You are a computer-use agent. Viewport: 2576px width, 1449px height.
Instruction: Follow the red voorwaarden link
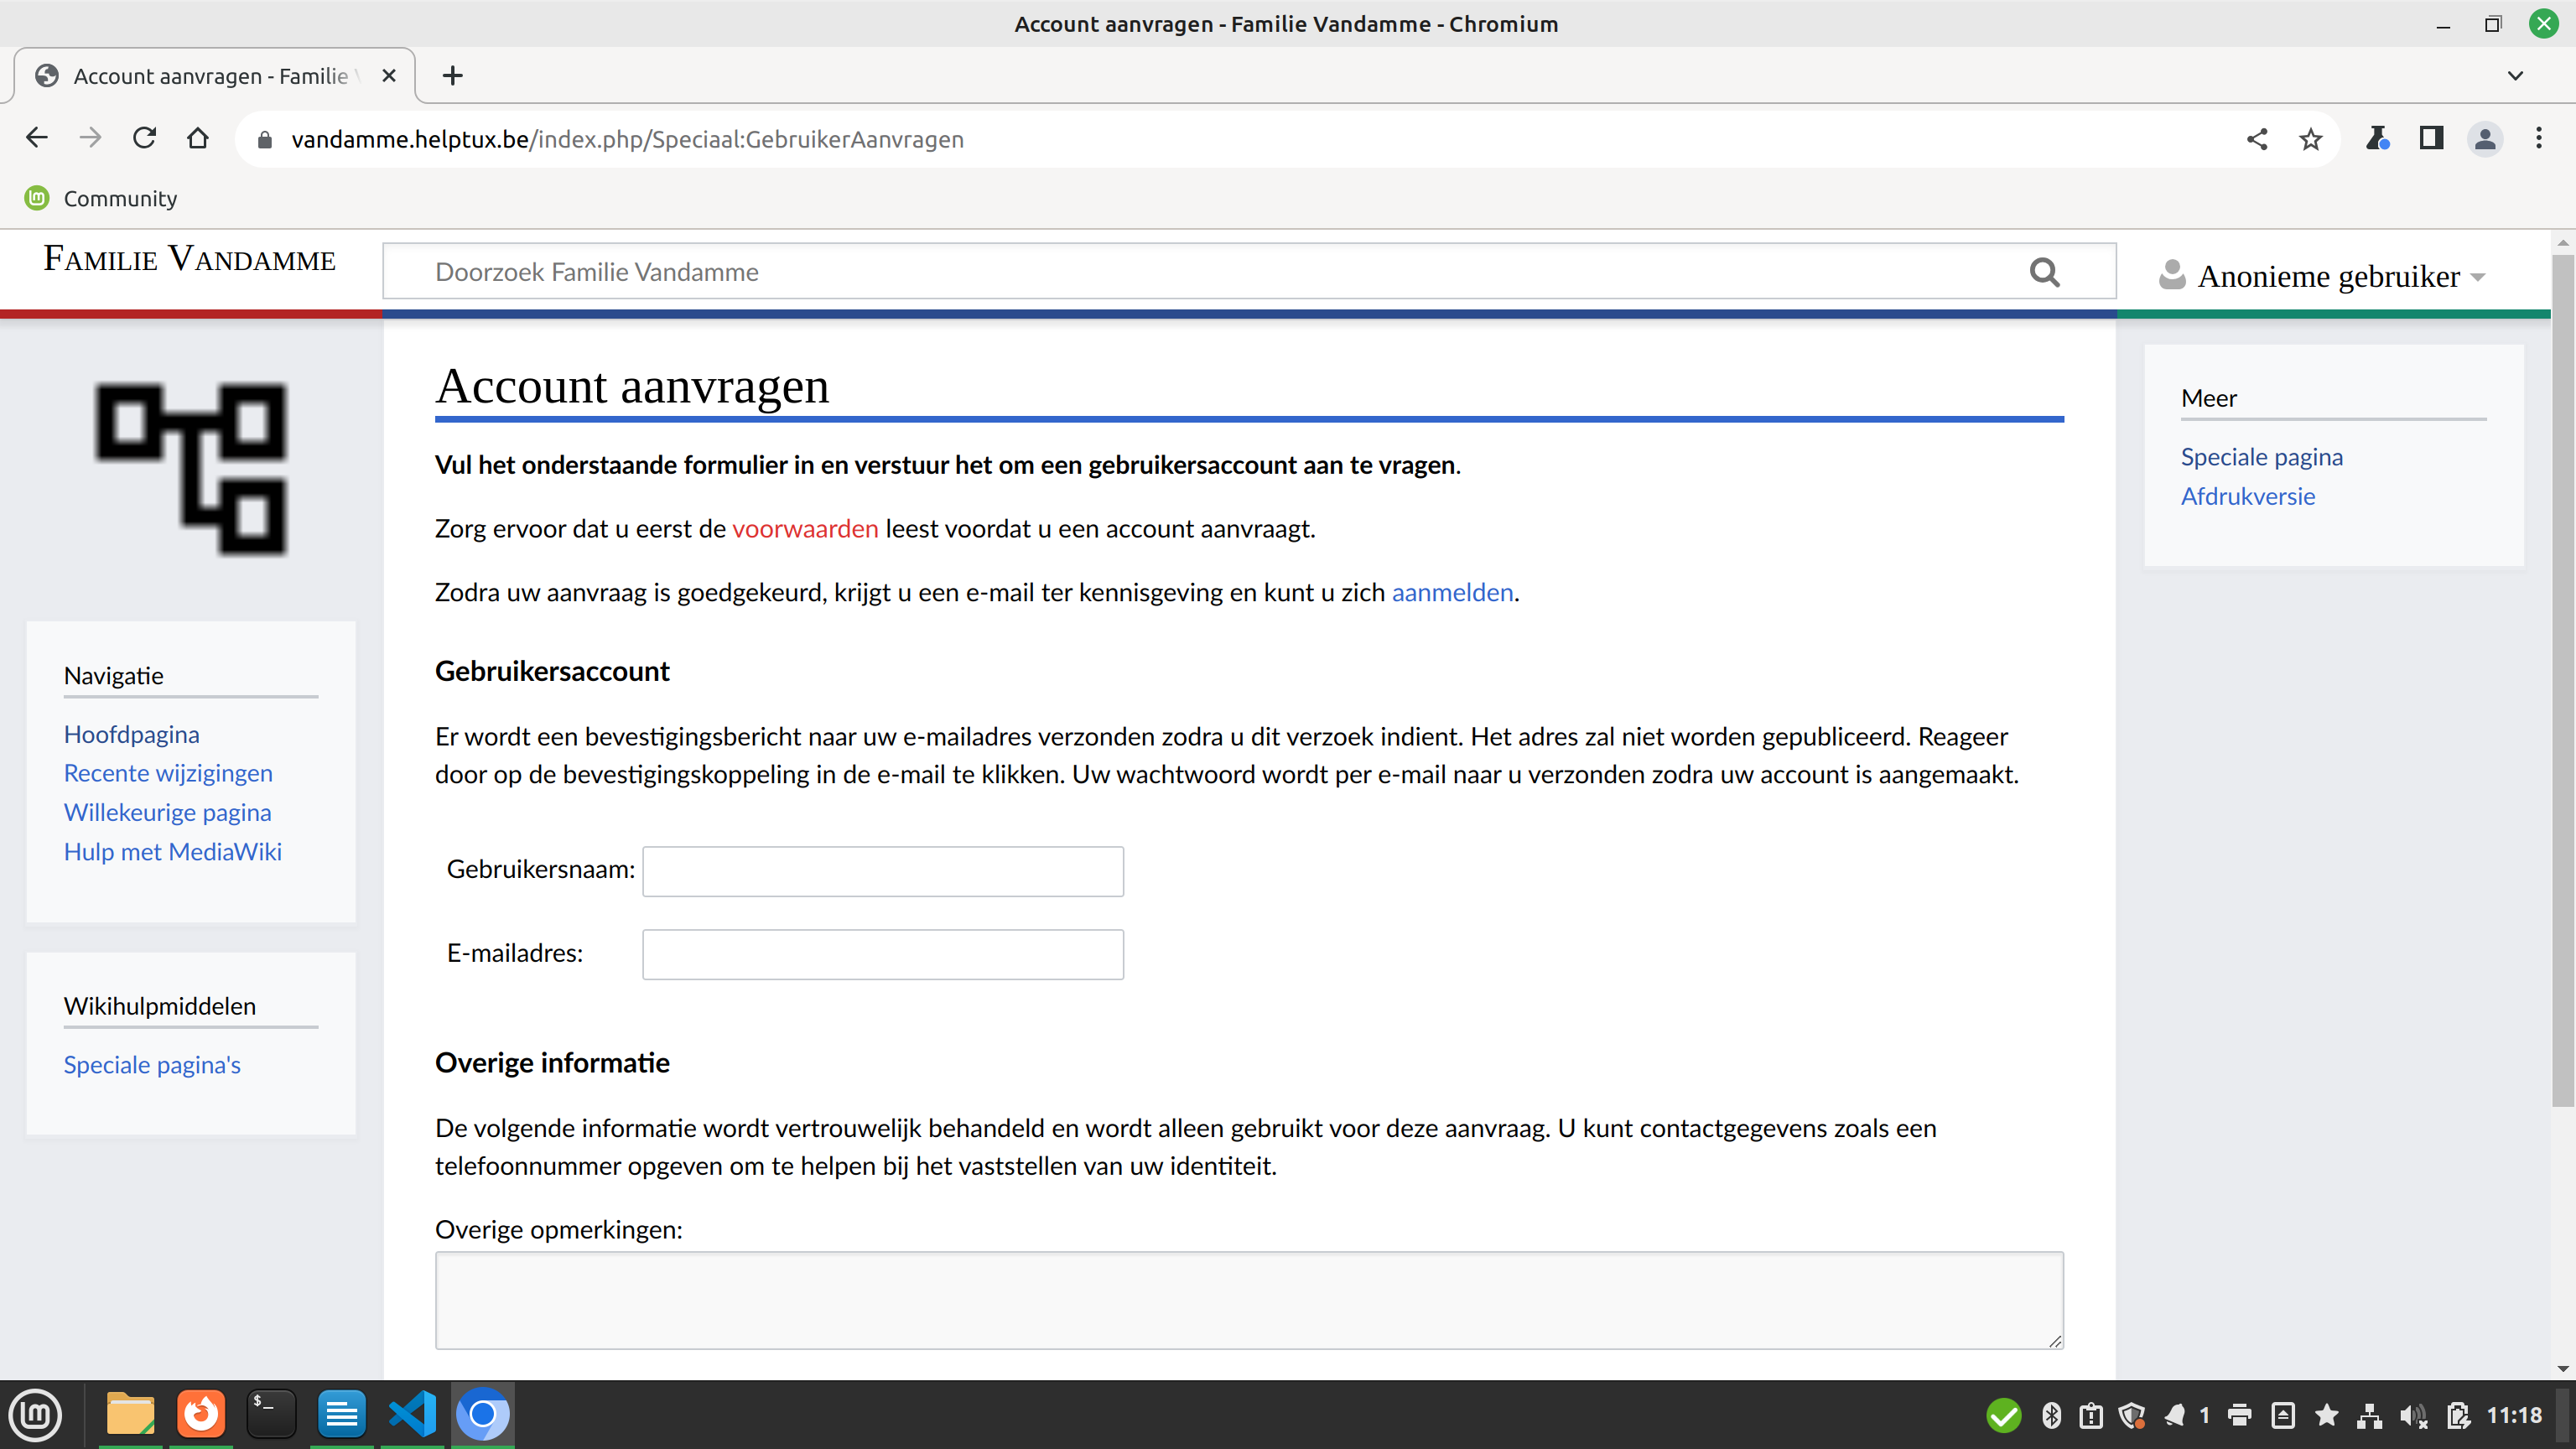click(804, 529)
